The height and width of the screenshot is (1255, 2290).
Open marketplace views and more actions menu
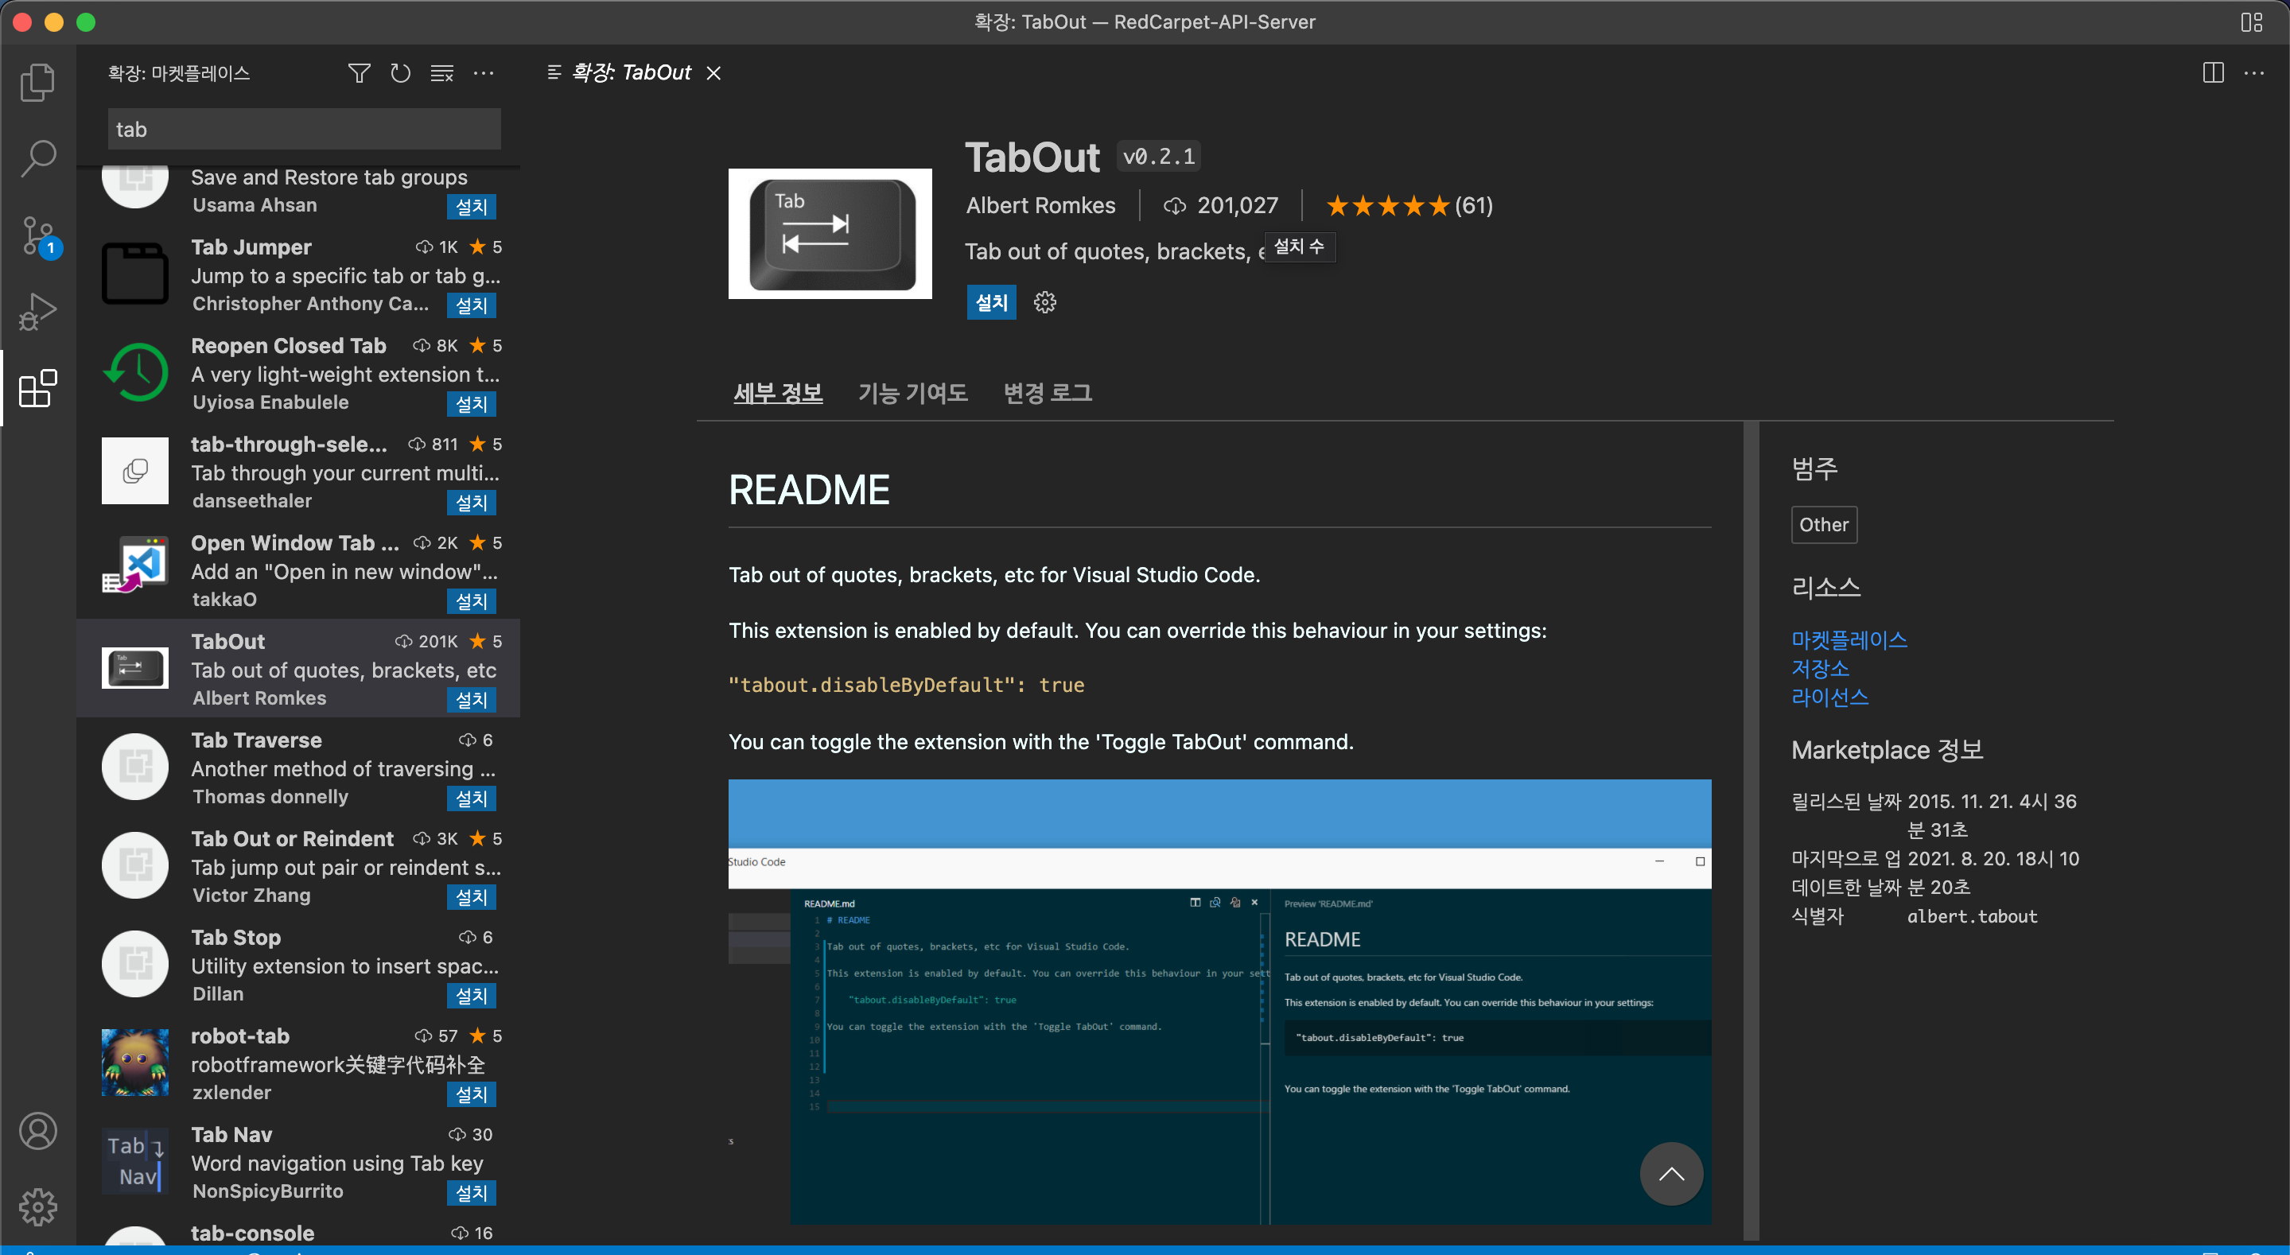(x=484, y=73)
